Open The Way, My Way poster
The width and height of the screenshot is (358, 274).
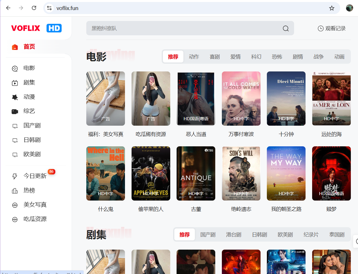286,173
